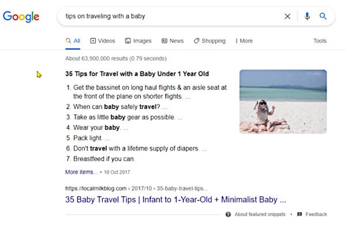The width and height of the screenshot is (346, 225).
Task: Open the baby on beach thumbnail
Action: tap(283, 102)
